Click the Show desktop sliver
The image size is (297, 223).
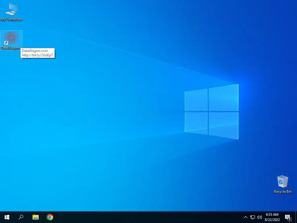coord(296,217)
